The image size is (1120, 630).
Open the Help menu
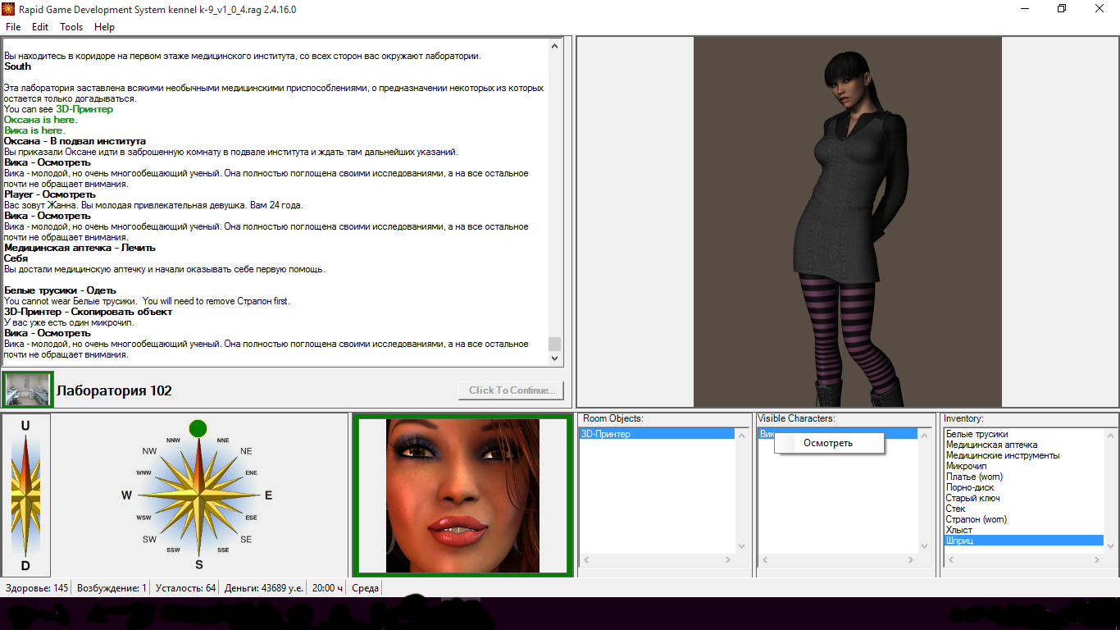click(104, 27)
